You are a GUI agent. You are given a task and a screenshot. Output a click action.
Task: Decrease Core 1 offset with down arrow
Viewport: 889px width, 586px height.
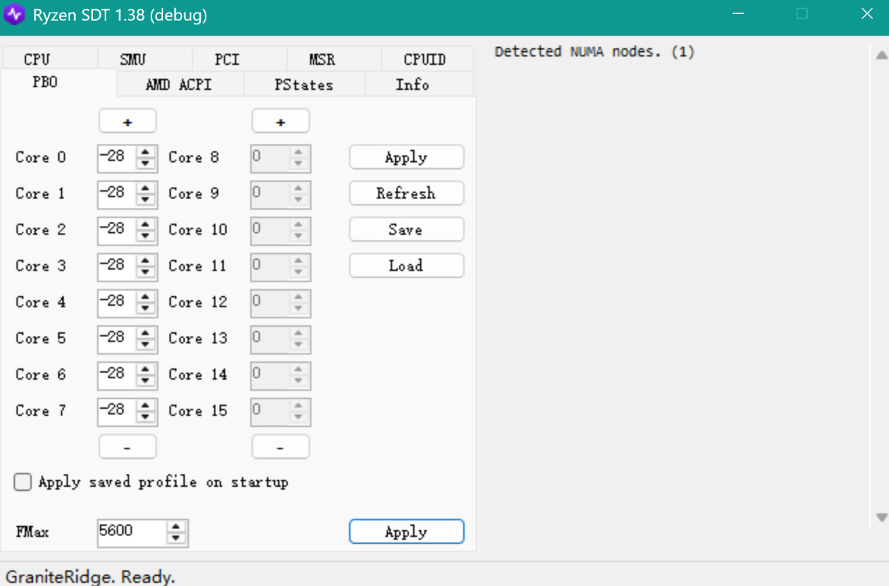[x=145, y=200]
